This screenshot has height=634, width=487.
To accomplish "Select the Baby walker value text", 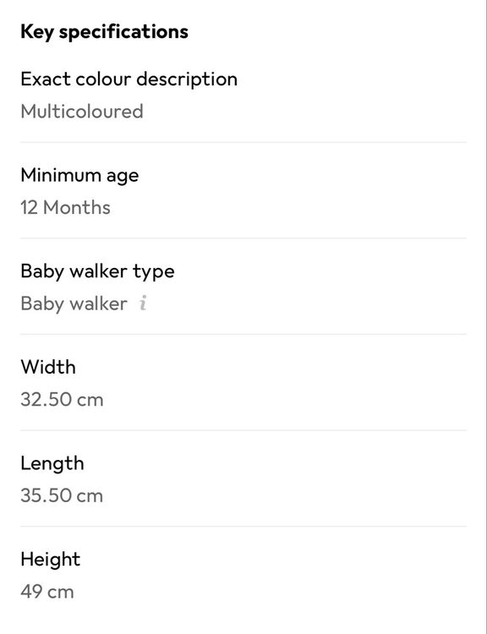I will (x=74, y=303).
